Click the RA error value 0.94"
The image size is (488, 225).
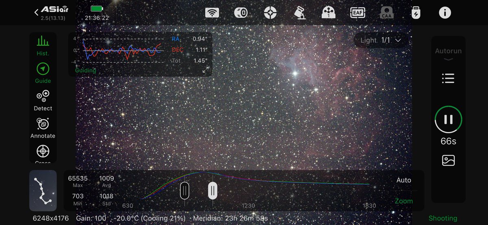tap(200, 39)
